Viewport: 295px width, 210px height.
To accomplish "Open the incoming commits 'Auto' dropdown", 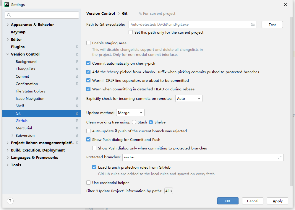I will [189, 99].
